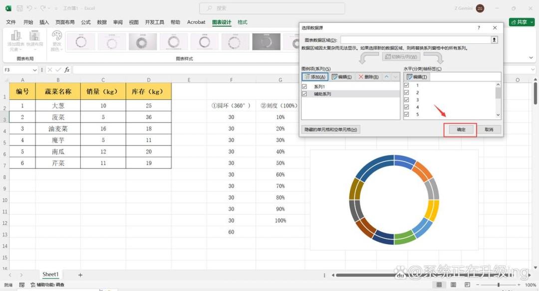Click the search magnifier box in title bar
This screenshot has width=539, height=291.
click(x=272, y=8)
